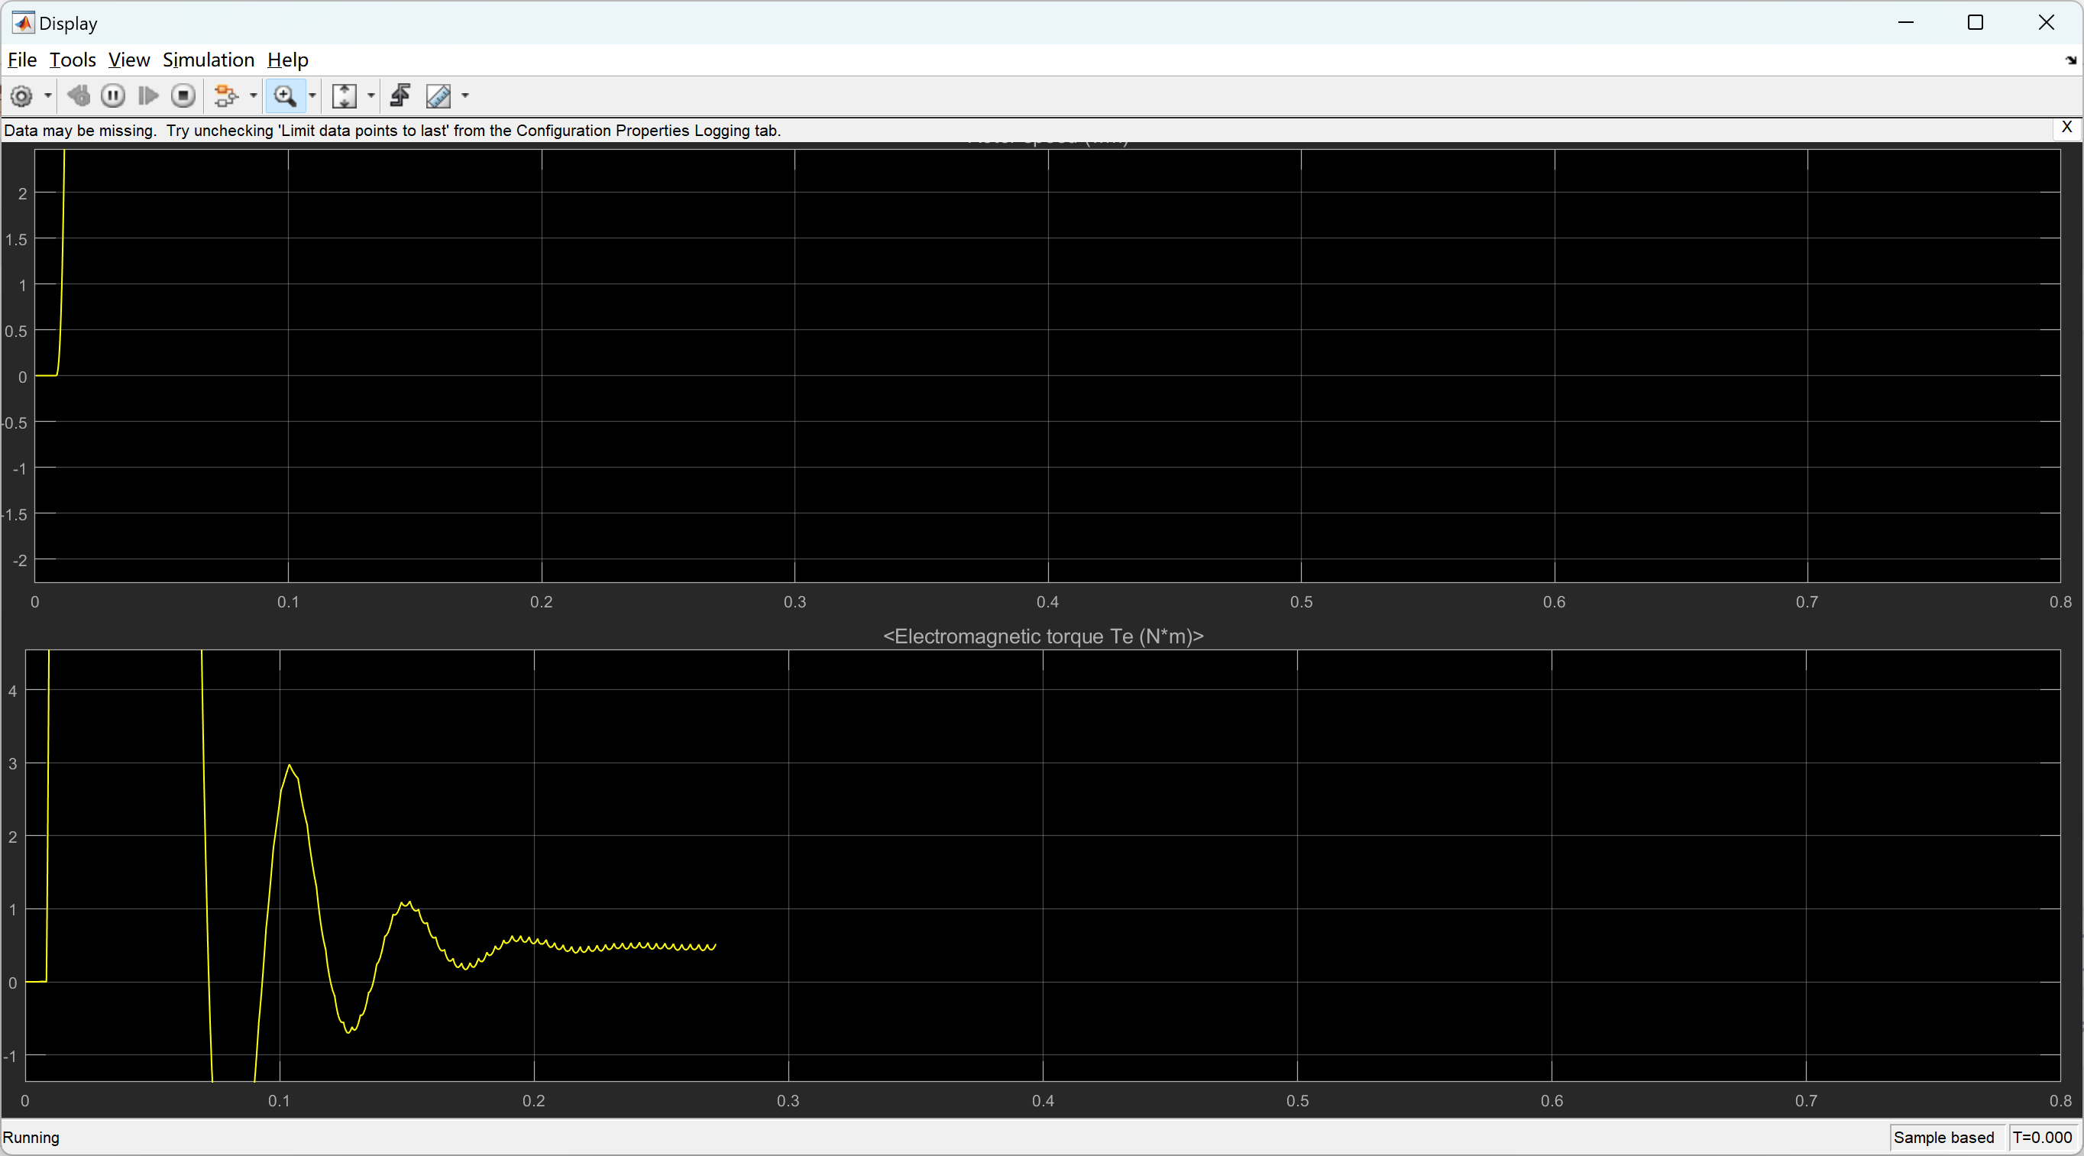Toggle the Zoom tool magnifier
Viewport: 2084px width, 1156px height.
(x=285, y=96)
